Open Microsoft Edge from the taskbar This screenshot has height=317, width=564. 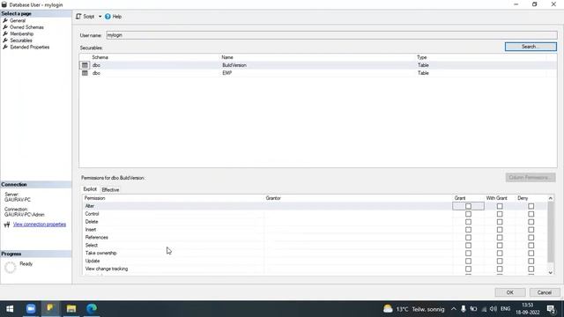92,309
